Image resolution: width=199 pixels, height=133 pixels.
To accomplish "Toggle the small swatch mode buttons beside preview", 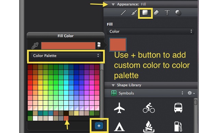I will [x=99, y=46].
